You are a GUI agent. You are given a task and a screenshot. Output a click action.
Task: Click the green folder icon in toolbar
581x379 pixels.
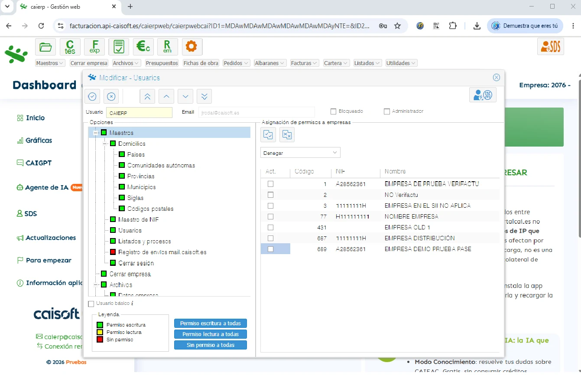[x=45, y=47]
